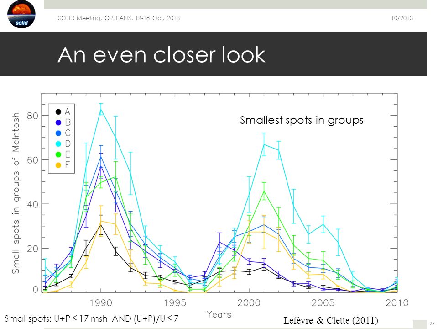Image resolution: width=438 pixels, height=329 pixels.
Task: Click the y-axis label 'Small spots in groups of McIntosh'
Action: point(16,193)
